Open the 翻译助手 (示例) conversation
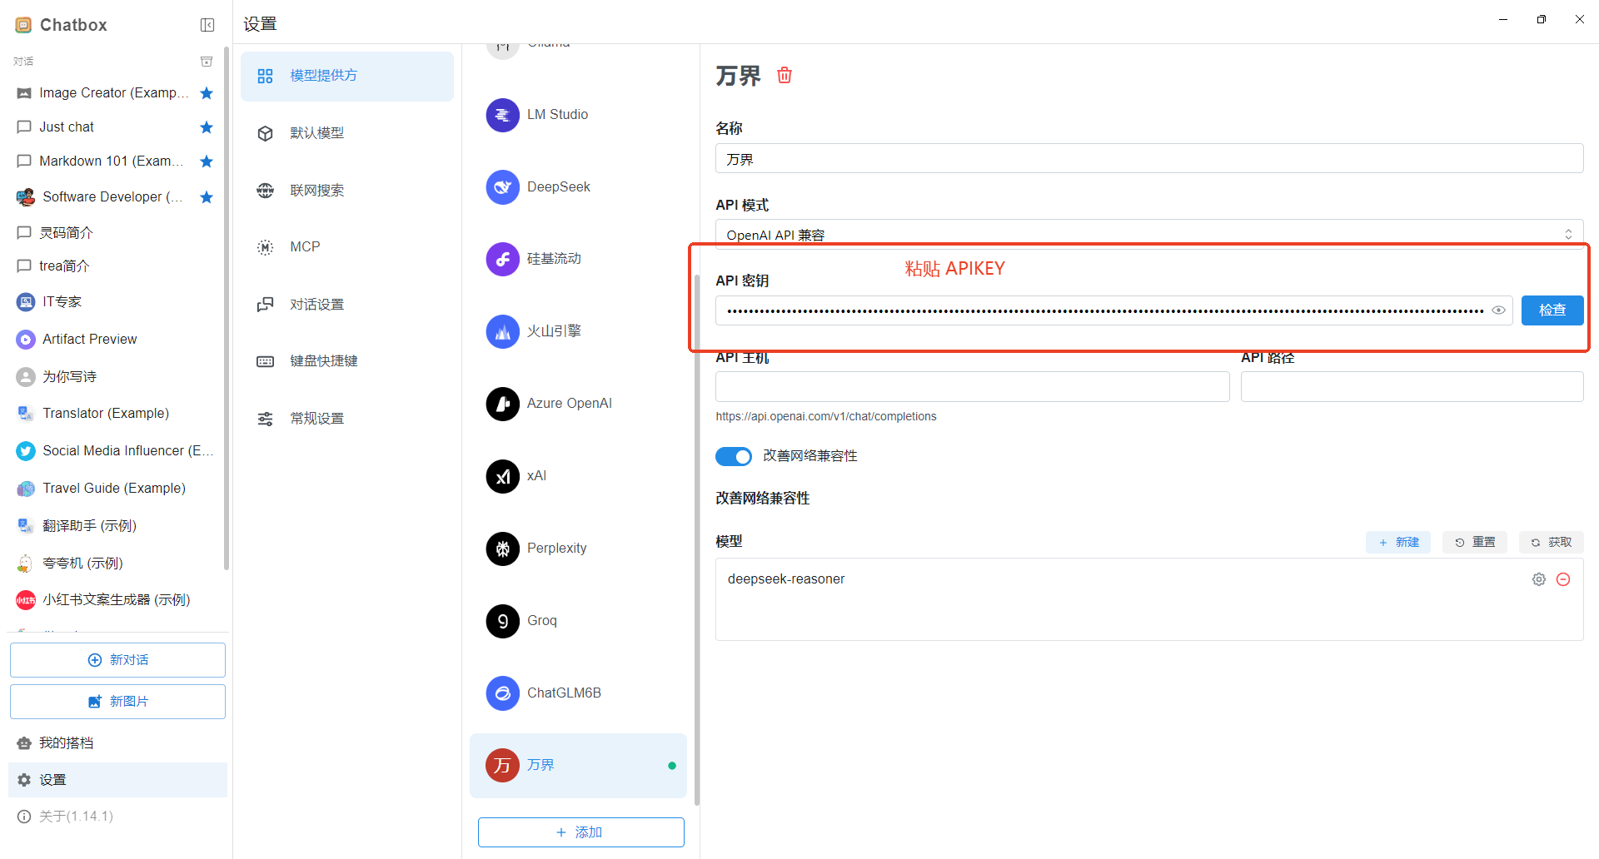1599x859 pixels. coord(115,526)
